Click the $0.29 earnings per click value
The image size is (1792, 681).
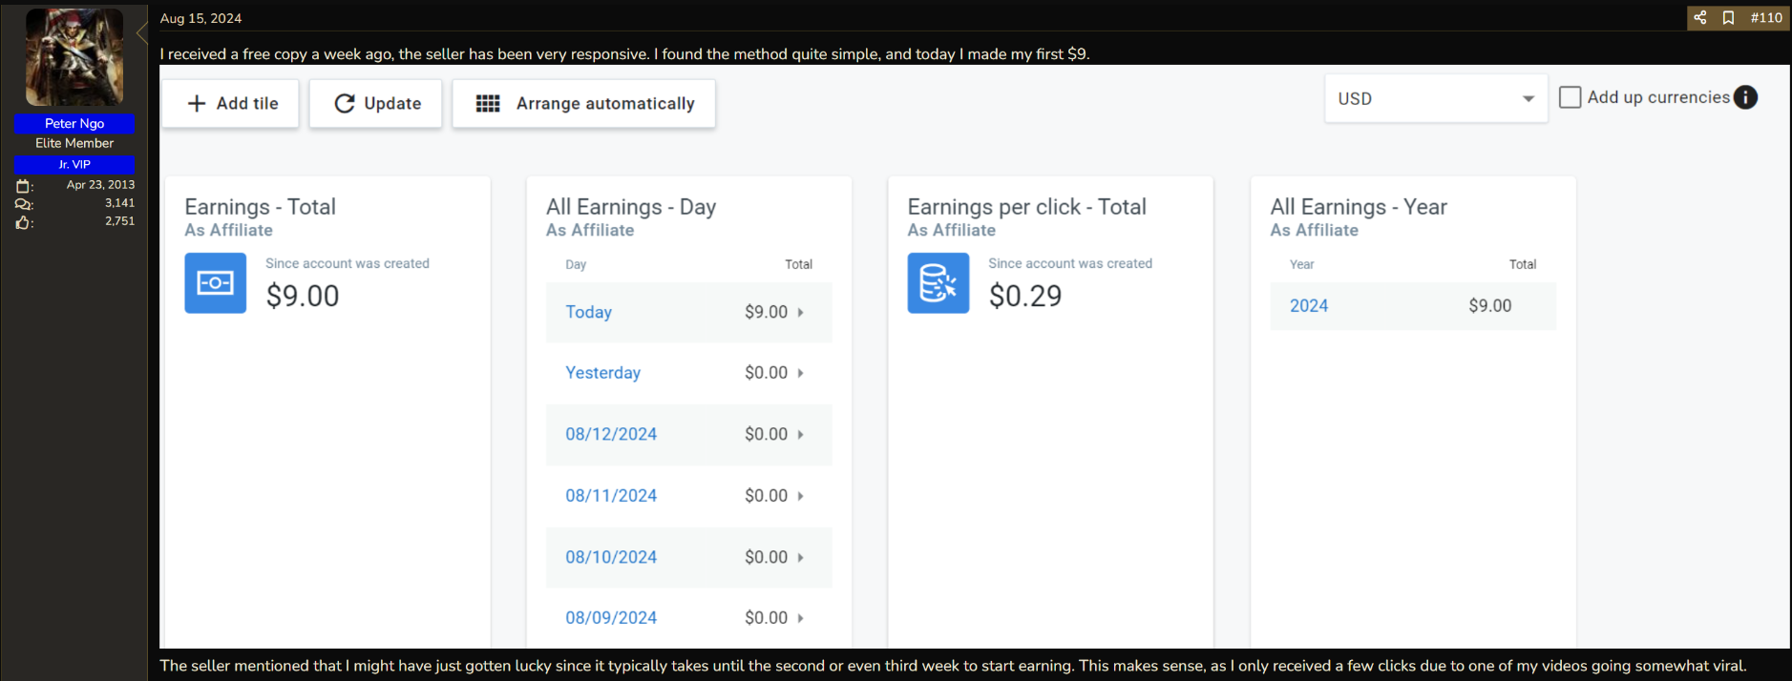[x=1025, y=296]
